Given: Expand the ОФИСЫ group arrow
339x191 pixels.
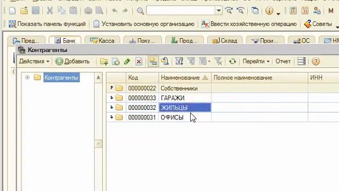Looking at the screenshot, I should [x=112, y=117].
